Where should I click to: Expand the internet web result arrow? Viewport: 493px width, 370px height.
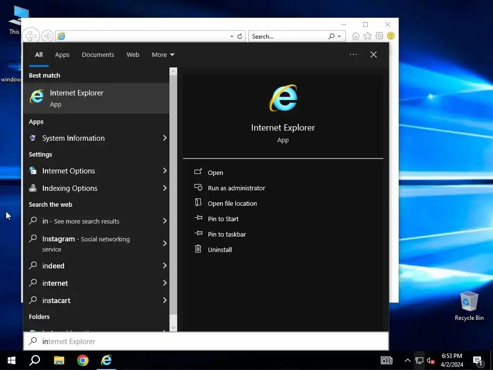[x=165, y=283]
